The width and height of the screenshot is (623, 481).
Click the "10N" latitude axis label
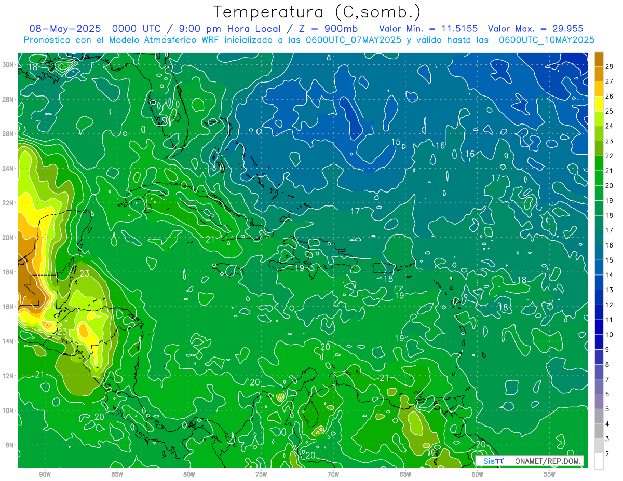click(8, 410)
